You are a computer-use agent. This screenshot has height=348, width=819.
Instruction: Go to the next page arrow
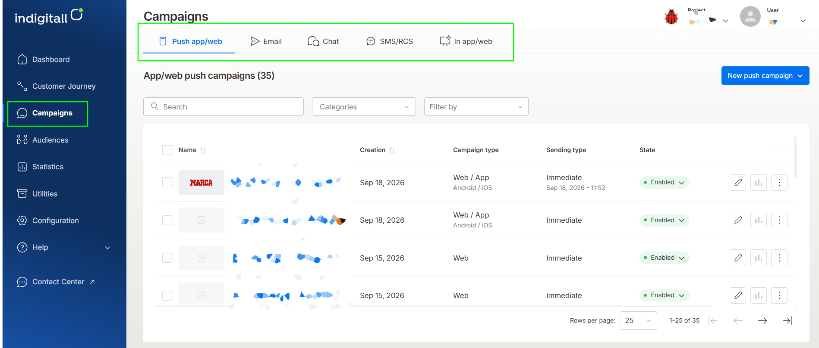pos(762,320)
